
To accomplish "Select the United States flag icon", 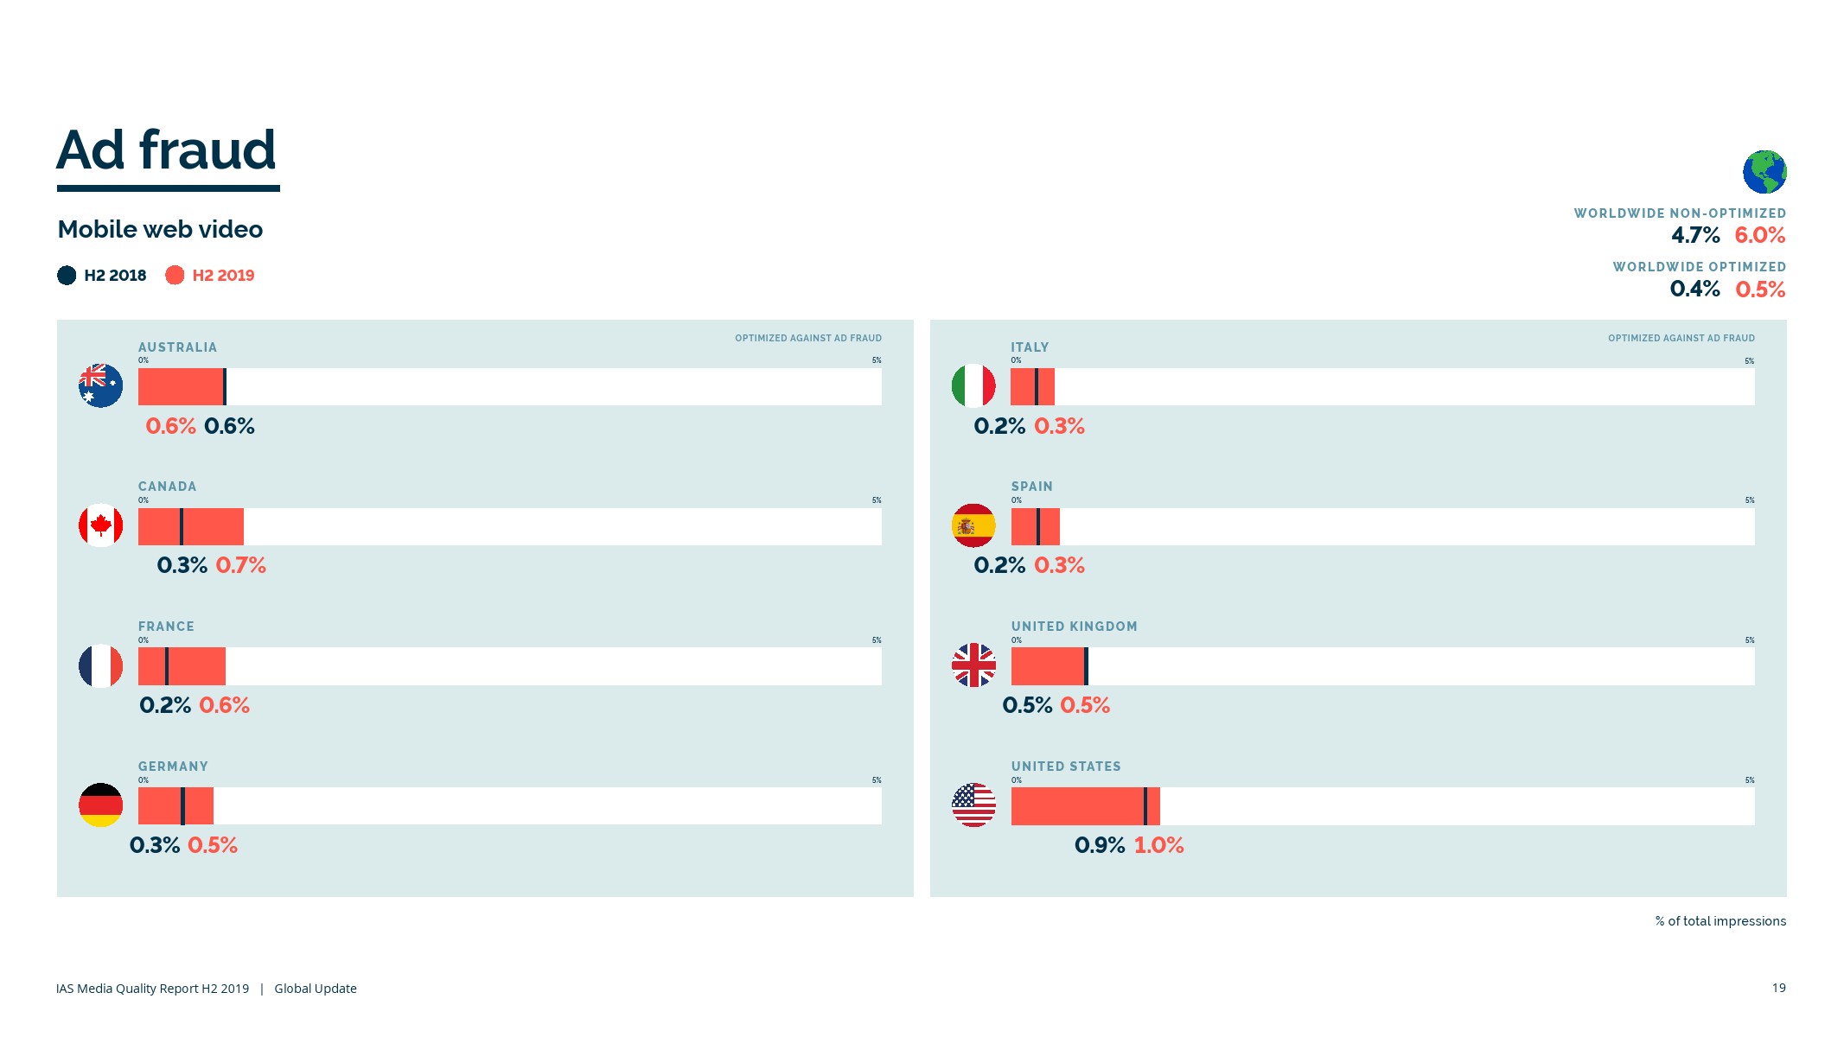I will [973, 805].
